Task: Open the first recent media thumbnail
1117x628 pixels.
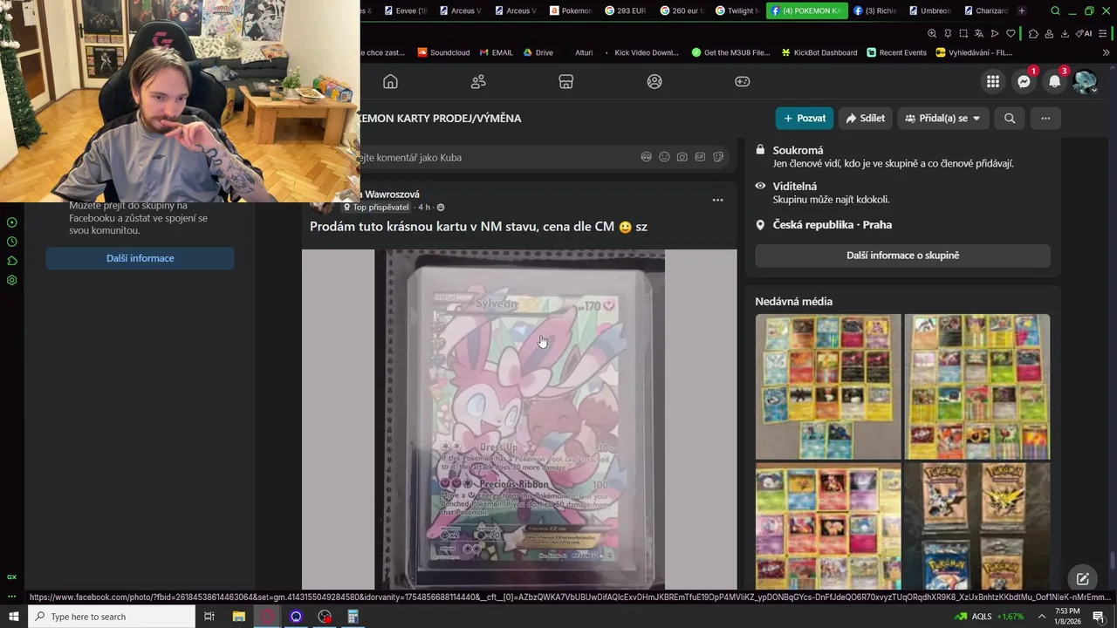Action: [x=827, y=386]
